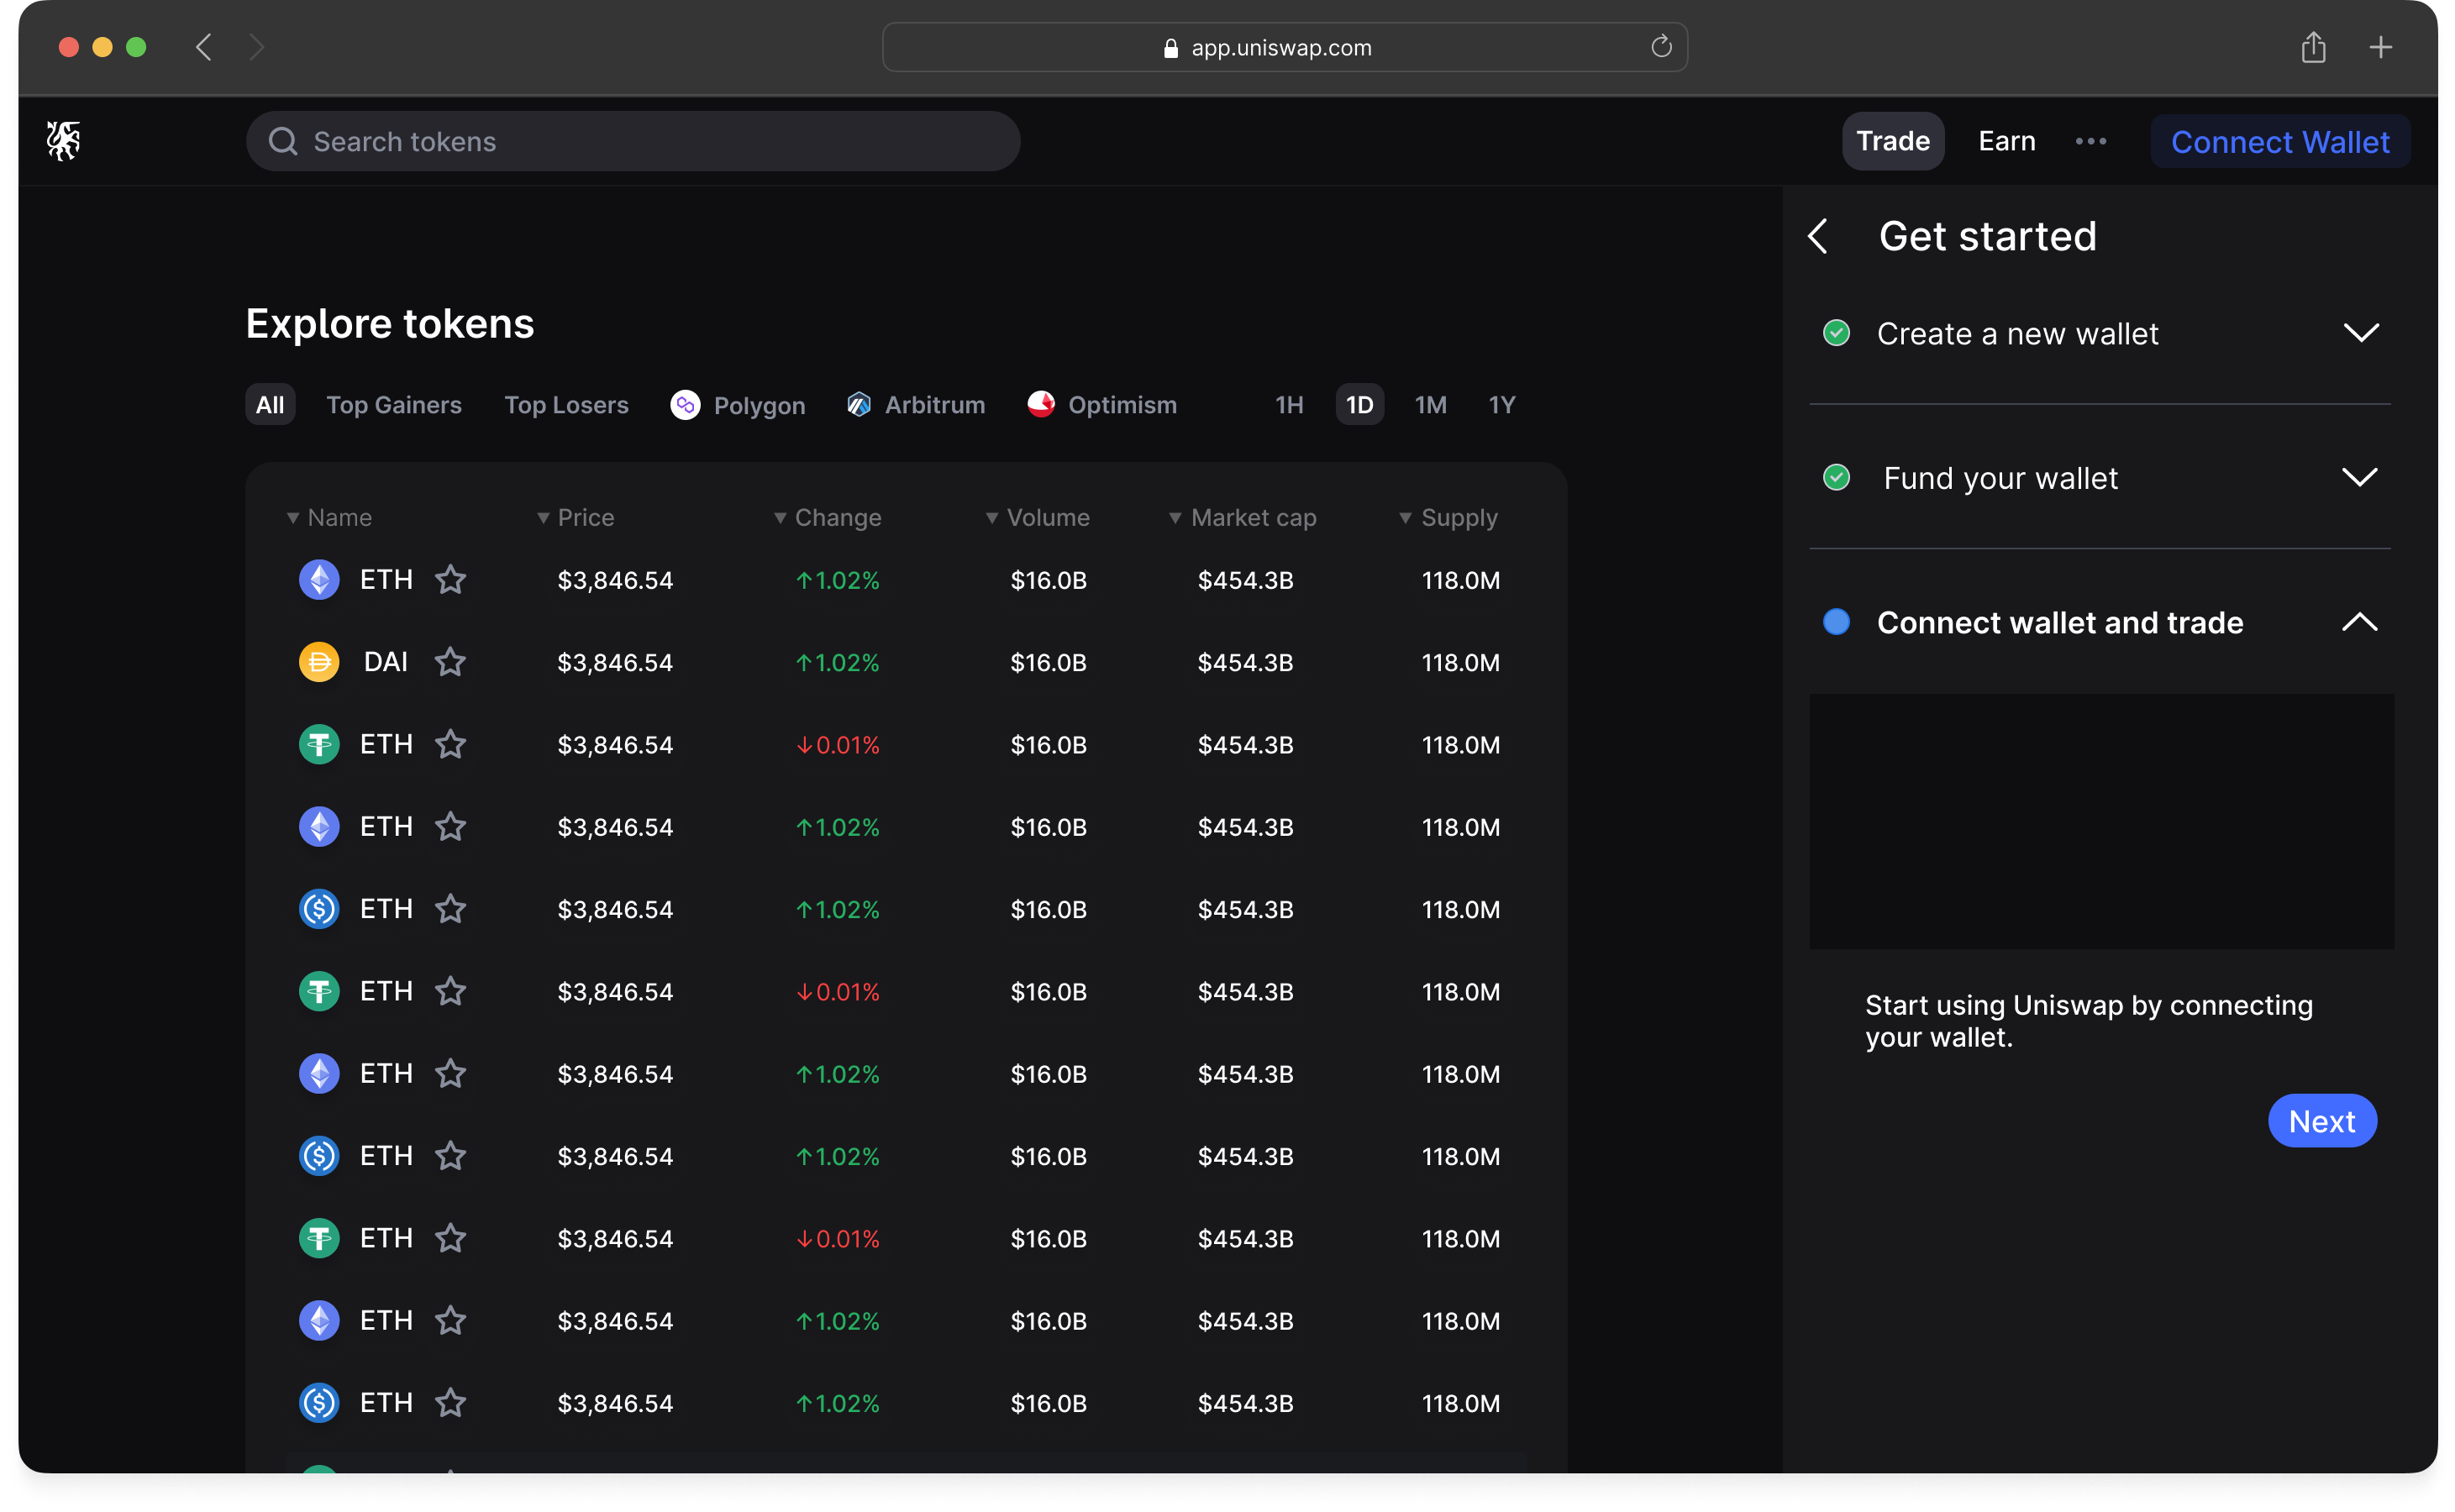2455x1512 pixels.
Task: Select the 1D time range
Action: tap(1359, 404)
